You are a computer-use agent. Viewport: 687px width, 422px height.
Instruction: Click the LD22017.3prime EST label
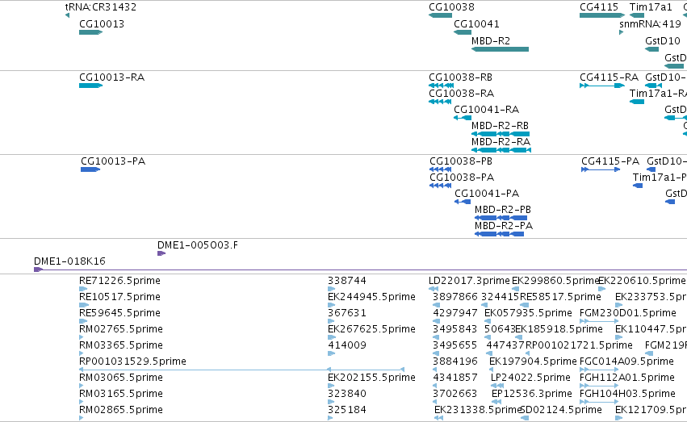point(469,281)
